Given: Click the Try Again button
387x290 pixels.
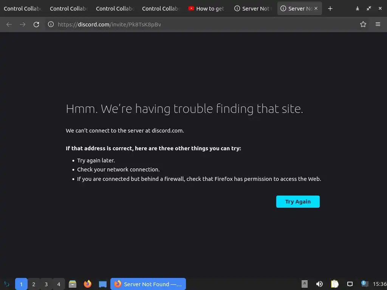Looking at the screenshot, I should [x=298, y=202].
